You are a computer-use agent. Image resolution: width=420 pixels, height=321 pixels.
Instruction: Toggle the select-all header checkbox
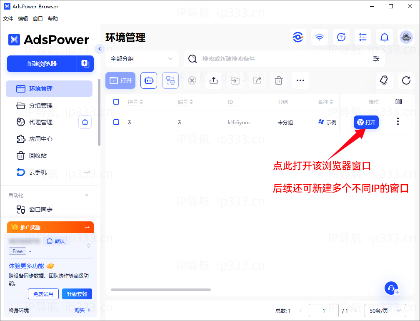tap(116, 102)
